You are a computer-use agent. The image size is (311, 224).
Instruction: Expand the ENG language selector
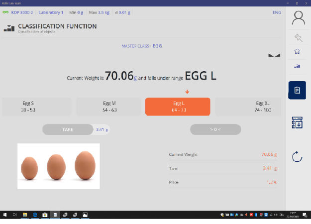pos(277,12)
